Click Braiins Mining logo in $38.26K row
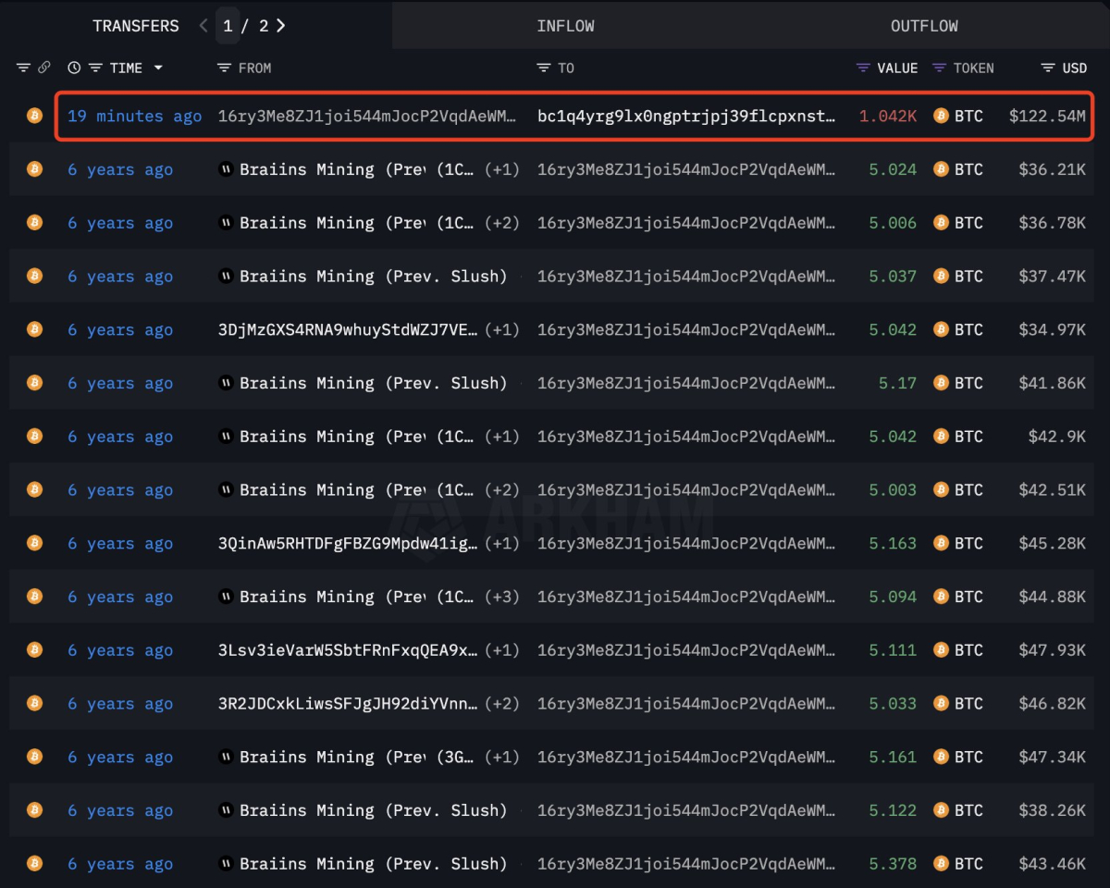 coord(226,811)
